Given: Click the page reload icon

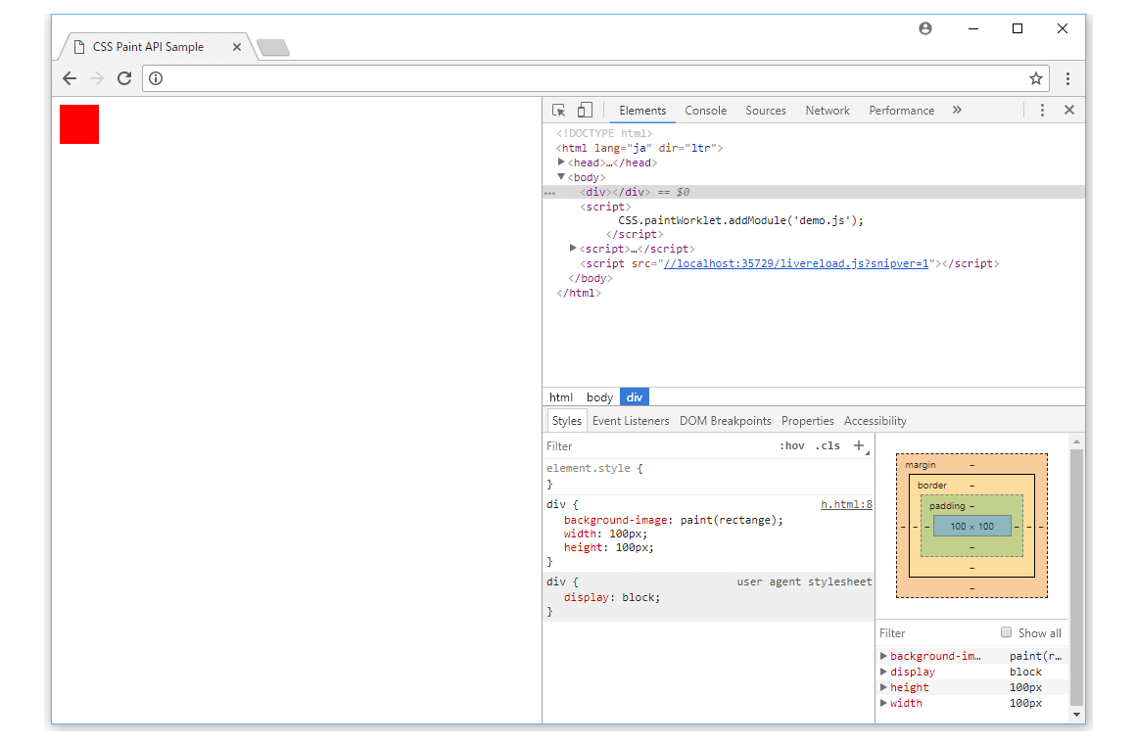Looking at the screenshot, I should pos(124,78).
